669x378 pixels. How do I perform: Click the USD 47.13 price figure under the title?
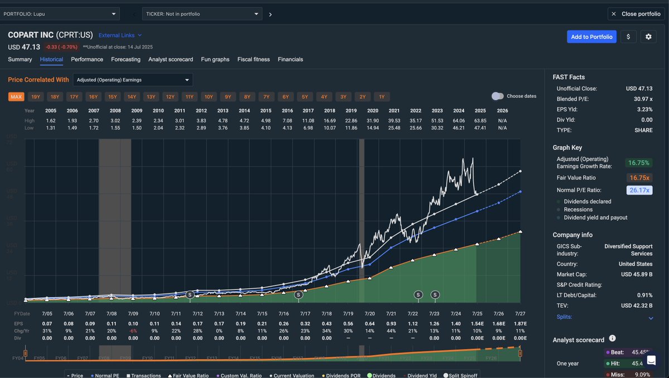tap(24, 47)
